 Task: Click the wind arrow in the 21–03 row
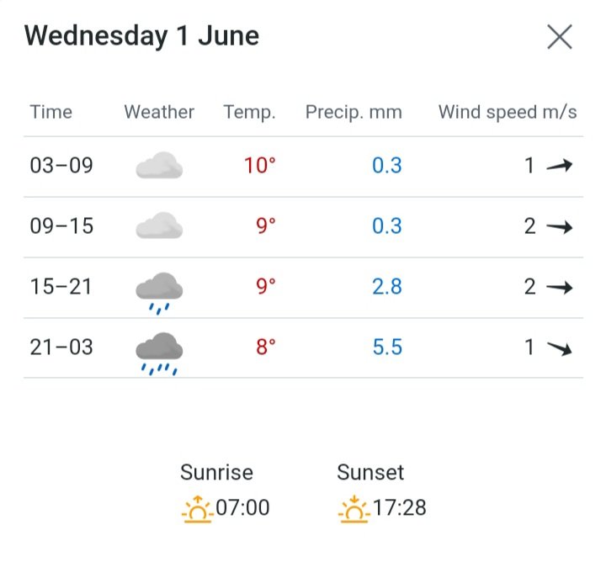pyautogui.click(x=559, y=347)
